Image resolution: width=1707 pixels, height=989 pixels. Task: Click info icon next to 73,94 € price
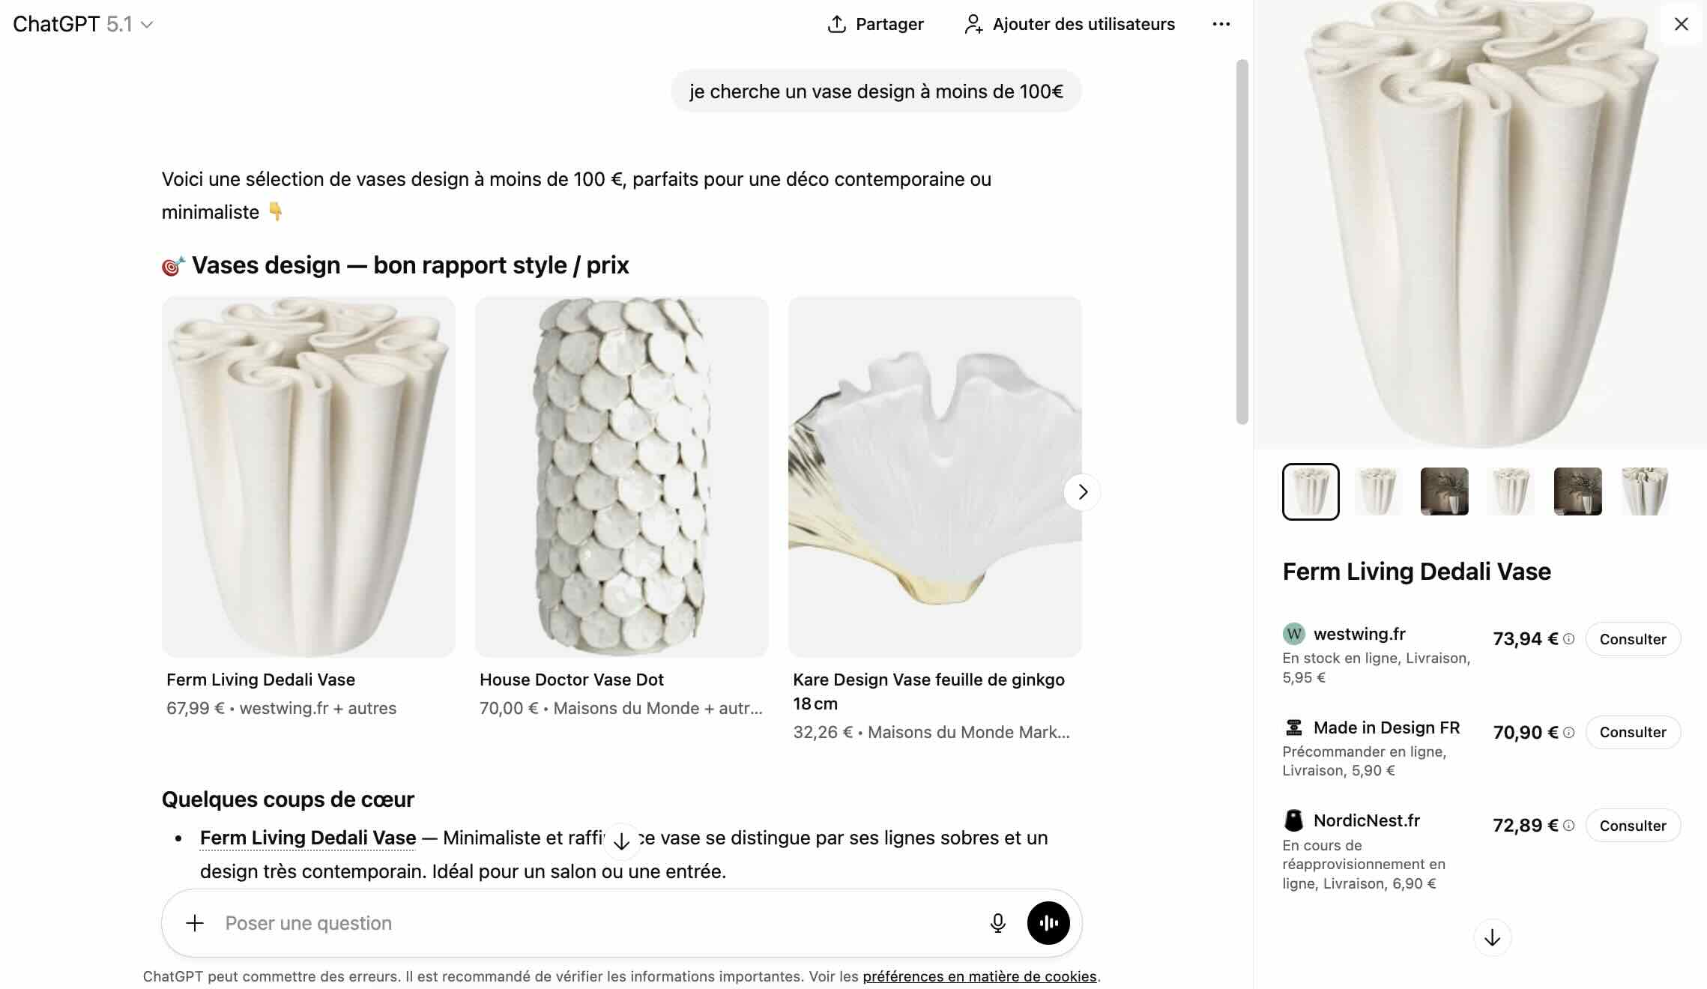tap(1569, 639)
